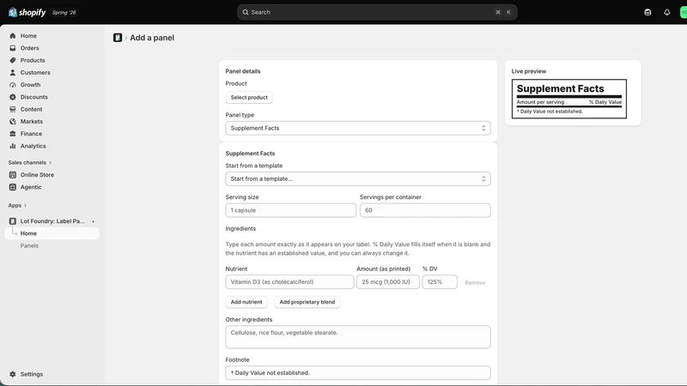Click the Nutrient name field

[x=289, y=282]
